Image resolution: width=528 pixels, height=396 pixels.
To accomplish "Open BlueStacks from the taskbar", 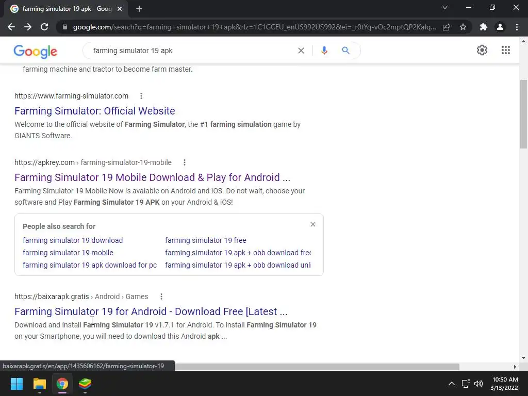I will pyautogui.click(x=85, y=384).
